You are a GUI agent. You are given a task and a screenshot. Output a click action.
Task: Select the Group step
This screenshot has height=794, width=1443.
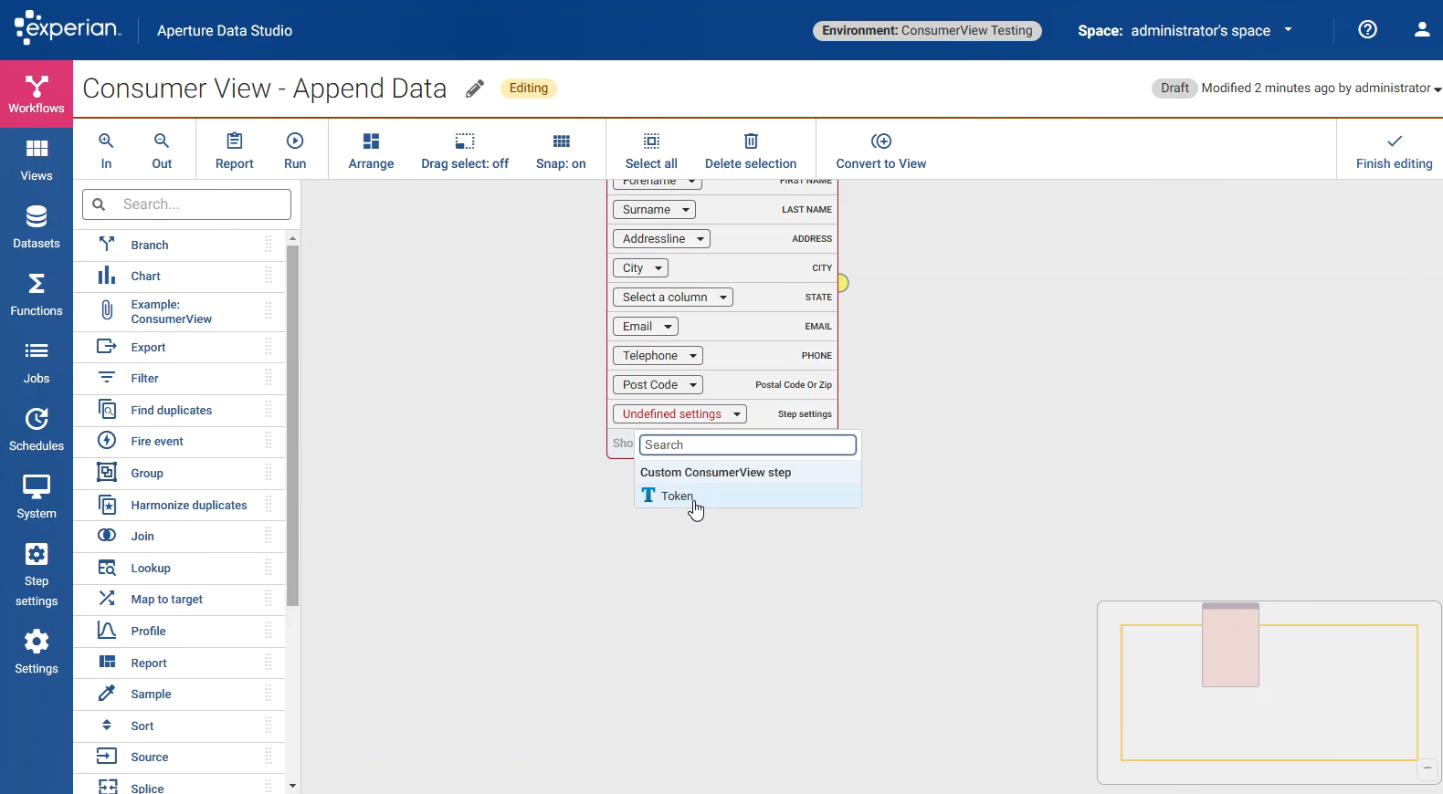(179, 473)
